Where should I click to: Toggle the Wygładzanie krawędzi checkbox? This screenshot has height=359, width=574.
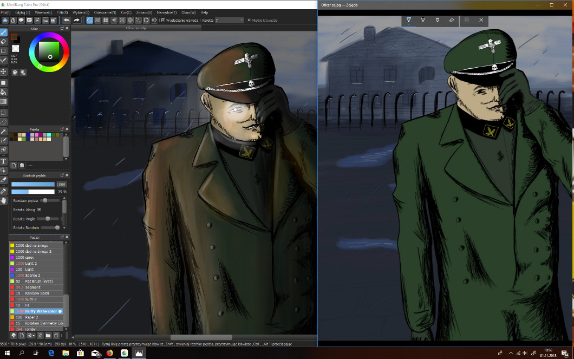163,20
